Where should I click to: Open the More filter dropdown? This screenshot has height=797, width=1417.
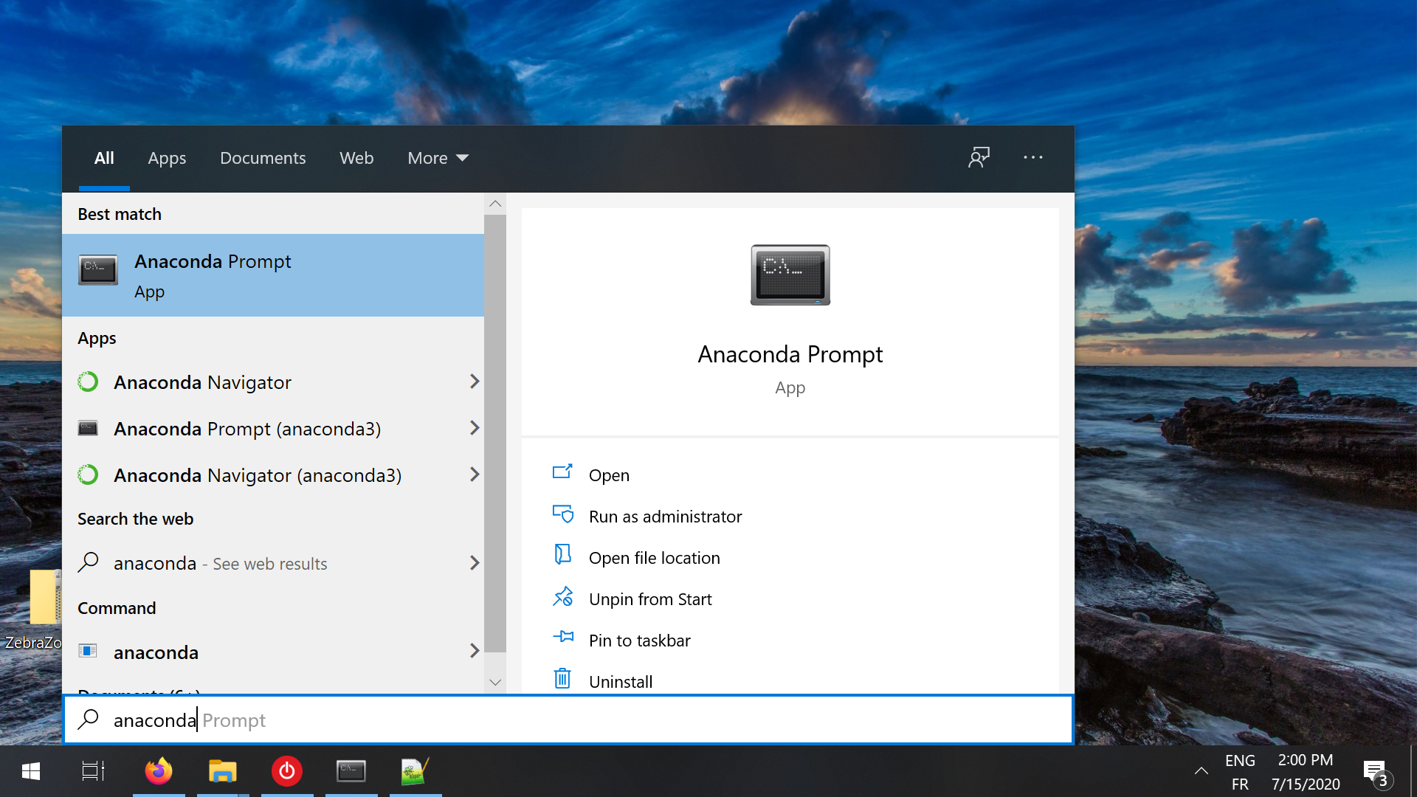tap(438, 158)
